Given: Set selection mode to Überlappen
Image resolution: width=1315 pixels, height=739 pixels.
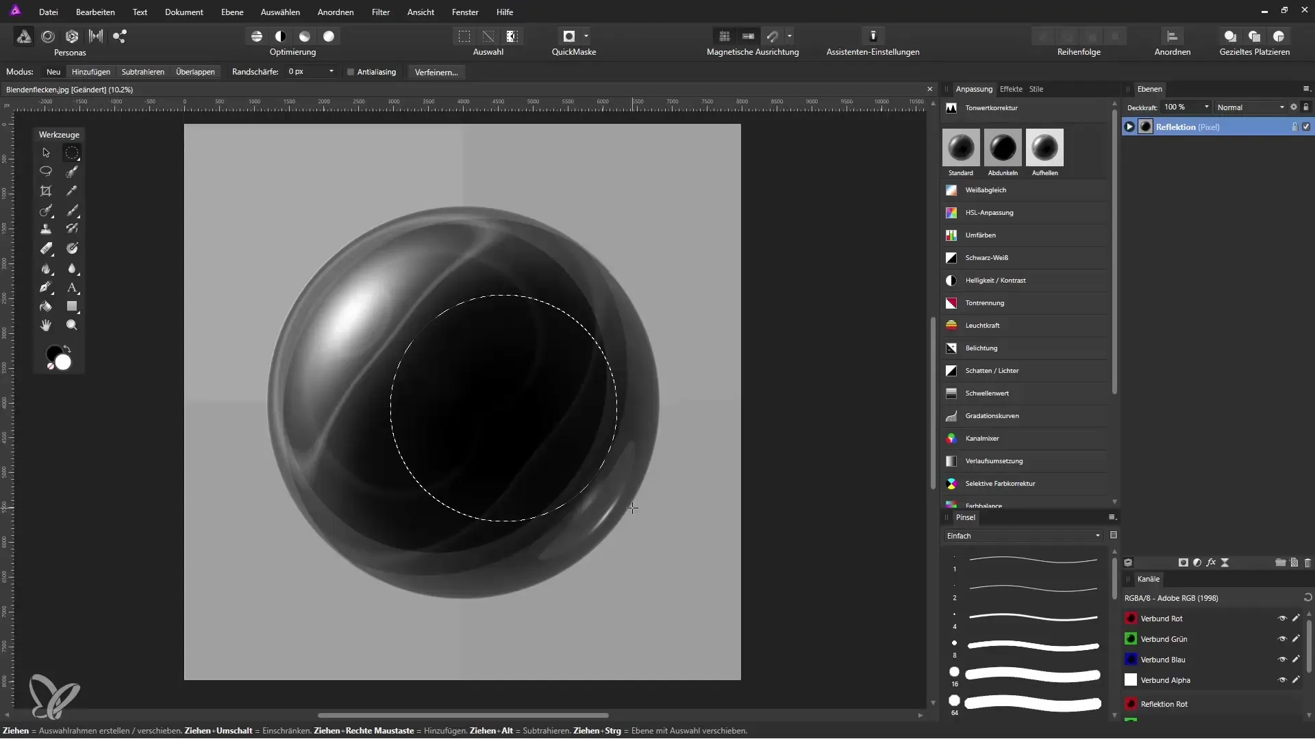Looking at the screenshot, I should pyautogui.click(x=195, y=72).
